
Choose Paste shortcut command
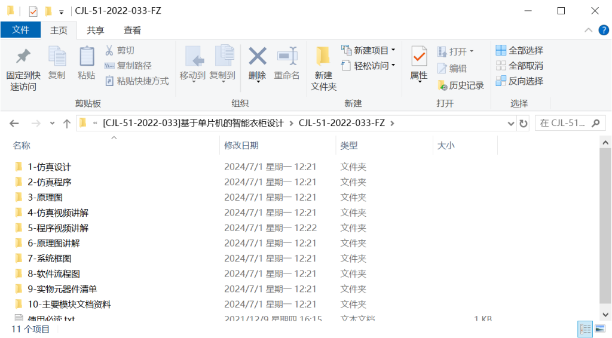point(137,81)
